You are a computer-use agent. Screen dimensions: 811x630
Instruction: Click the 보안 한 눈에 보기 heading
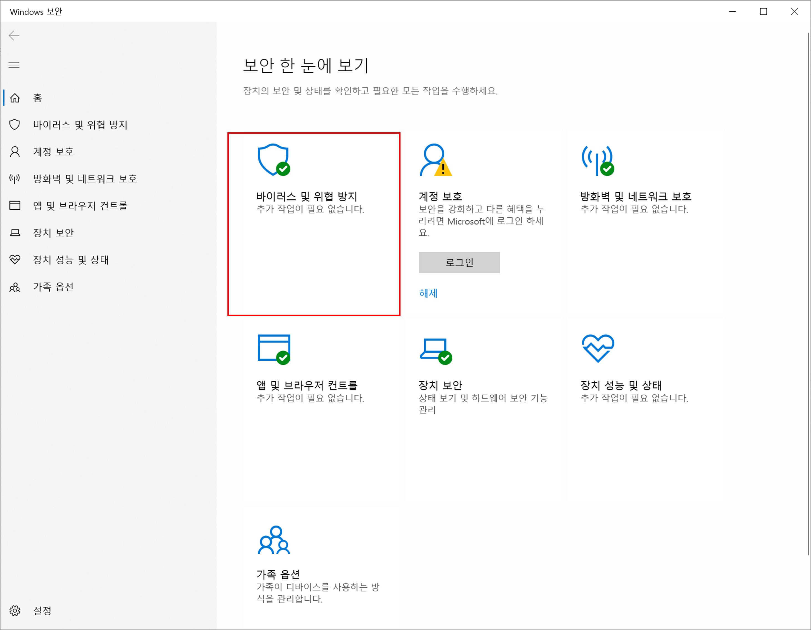(306, 65)
